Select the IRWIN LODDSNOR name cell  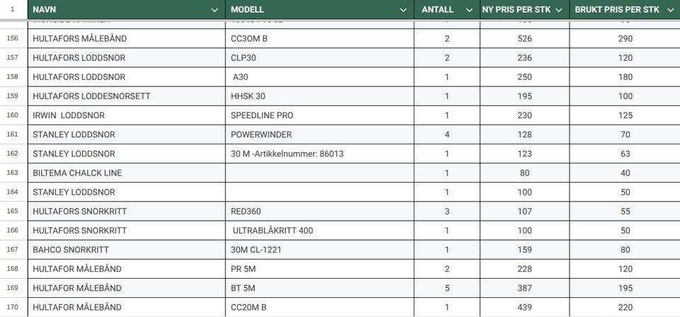click(x=127, y=115)
